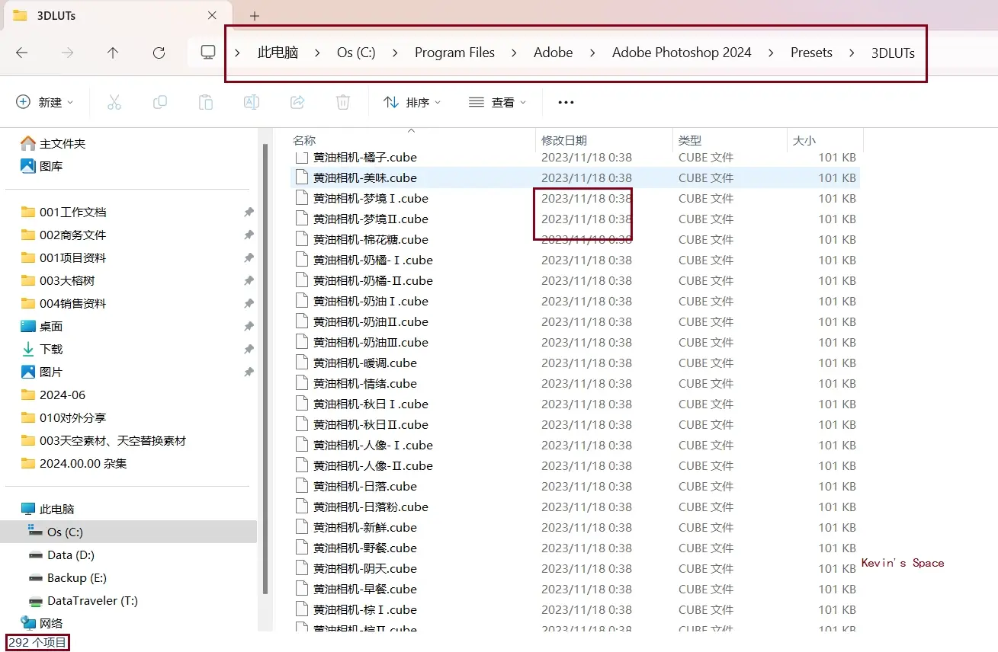Screen dimensions: 998x652
Task: Copy the selected file with the copy icon
Action: [160, 101]
